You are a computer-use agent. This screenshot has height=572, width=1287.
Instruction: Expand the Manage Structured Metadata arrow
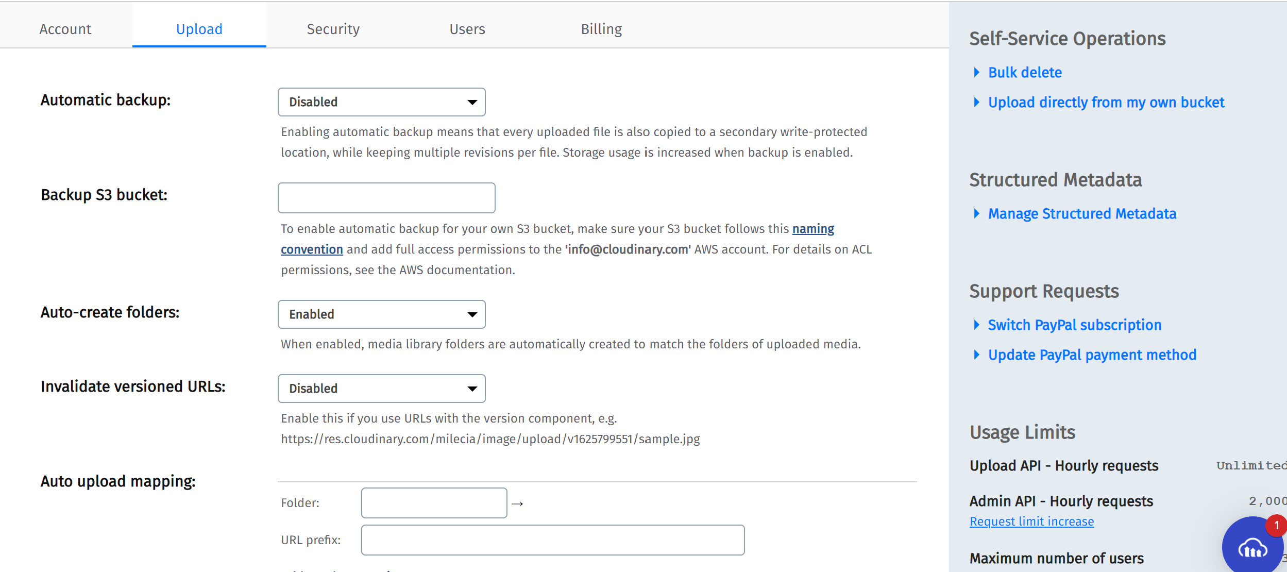[x=976, y=213]
